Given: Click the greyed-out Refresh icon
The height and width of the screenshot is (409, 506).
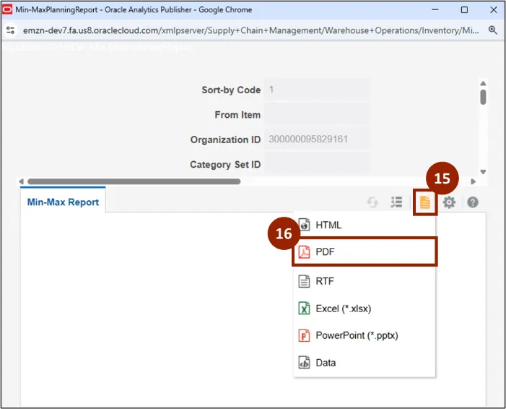Looking at the screenshot, I should [372, 203].
